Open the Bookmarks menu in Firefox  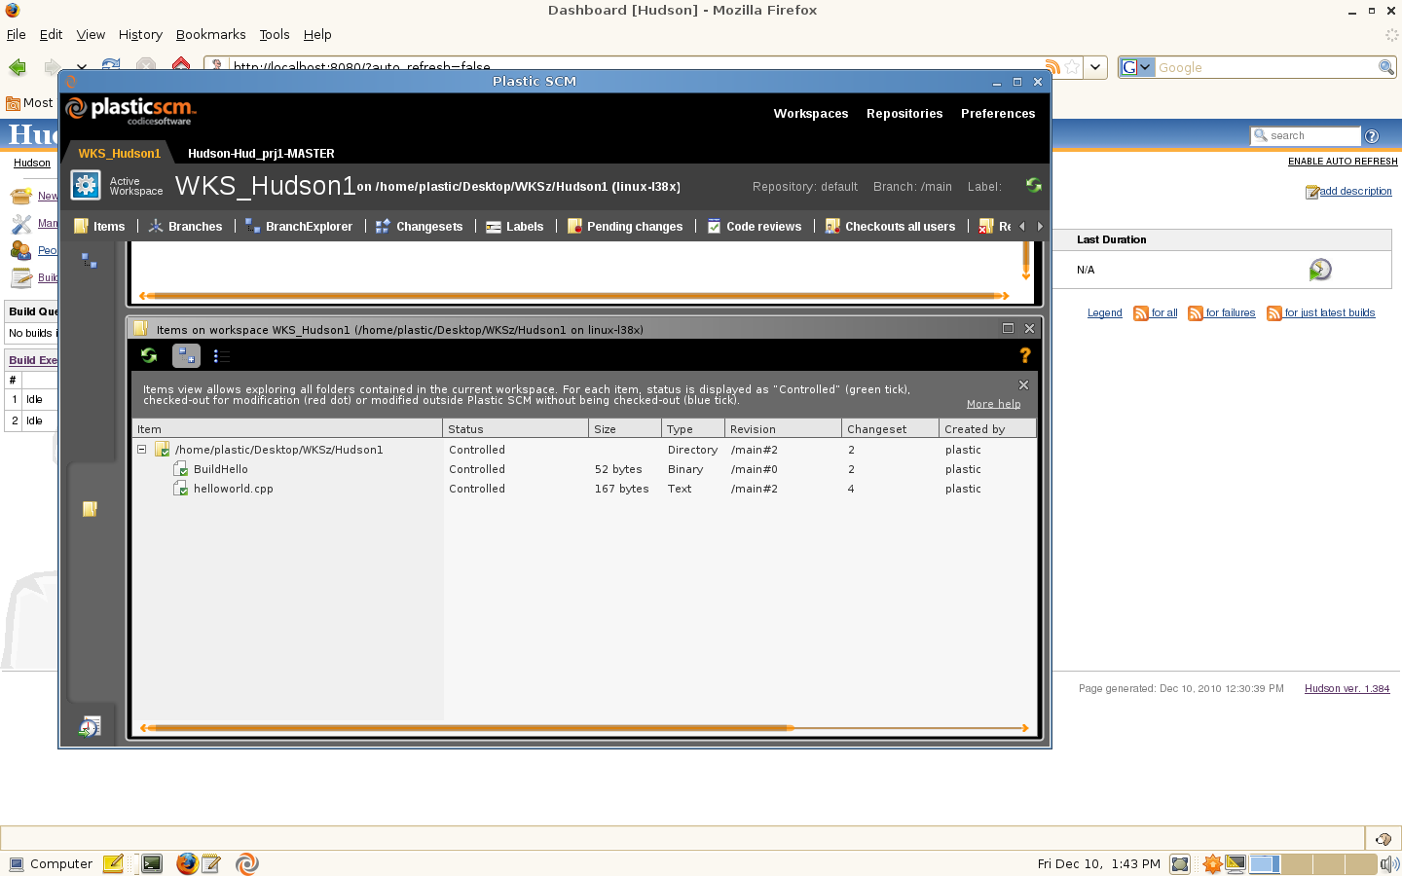click(210, 34)
